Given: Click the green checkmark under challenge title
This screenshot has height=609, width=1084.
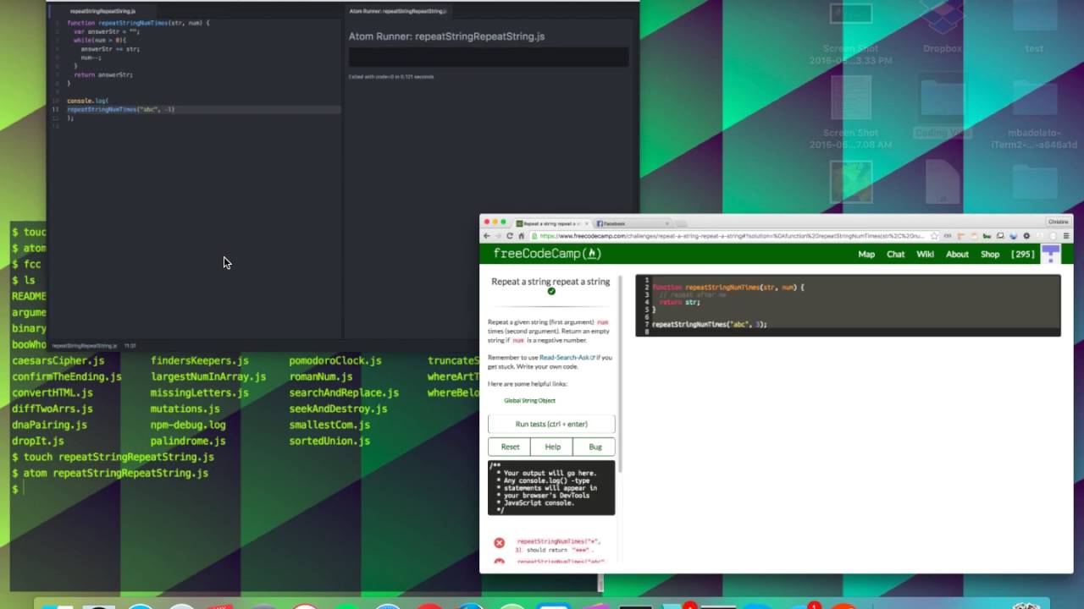Looking at the screenshot, I should click(551, 291).
